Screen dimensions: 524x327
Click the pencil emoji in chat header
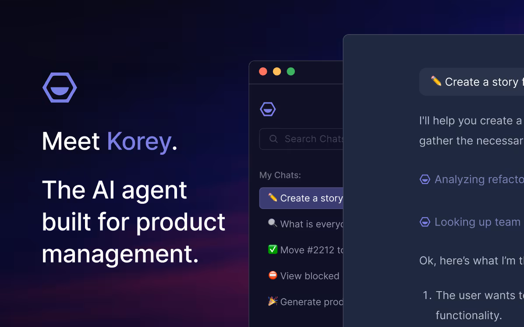click(x=436, y=81)
